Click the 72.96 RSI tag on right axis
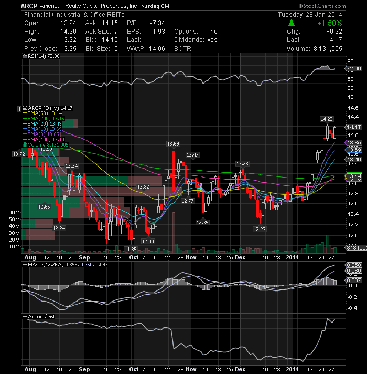Image resolution: width=367 pixels, height=374 pixels. tap(354, 69)
